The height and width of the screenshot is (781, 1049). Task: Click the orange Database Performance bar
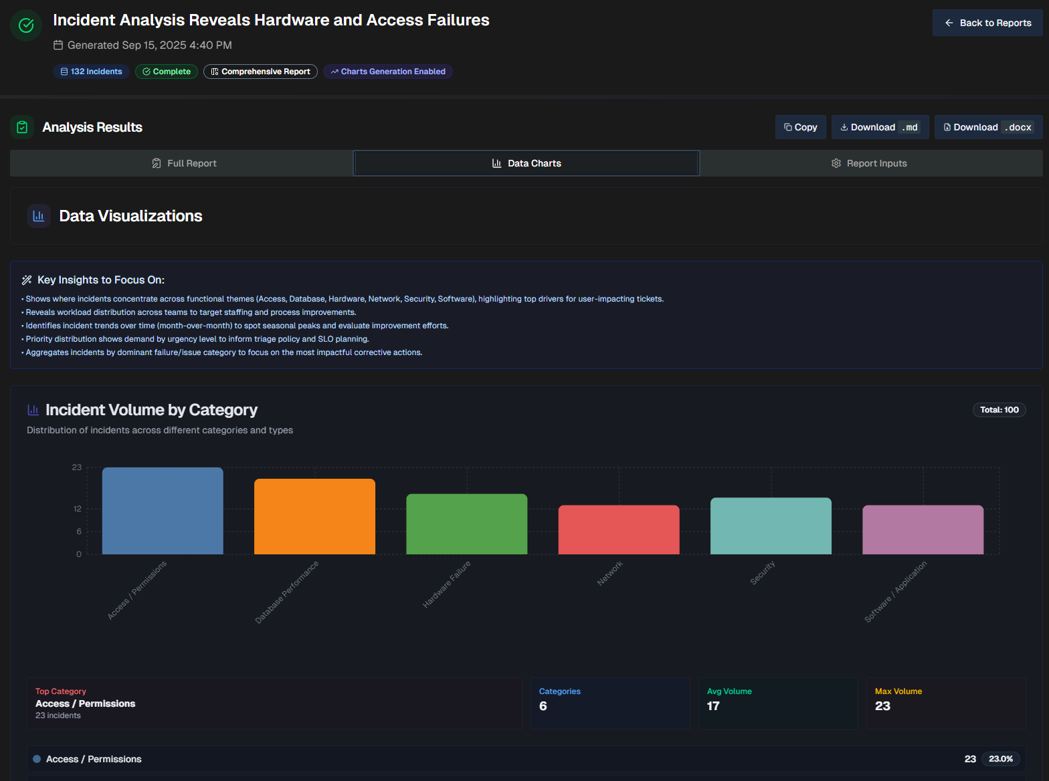(314, 516)
